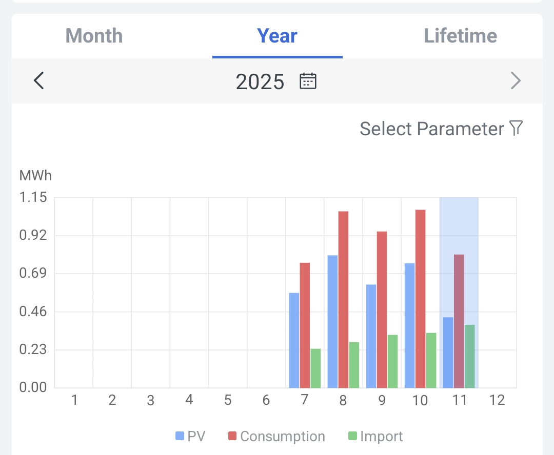Click x-axis label 6
Image resolution: width=554 pixels, height=455 pixels.
[266, 400]
